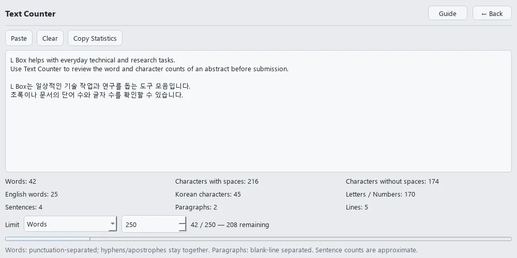Click Copy Statistics button
The image size is (517, 258).
click(x=95, y=38)
